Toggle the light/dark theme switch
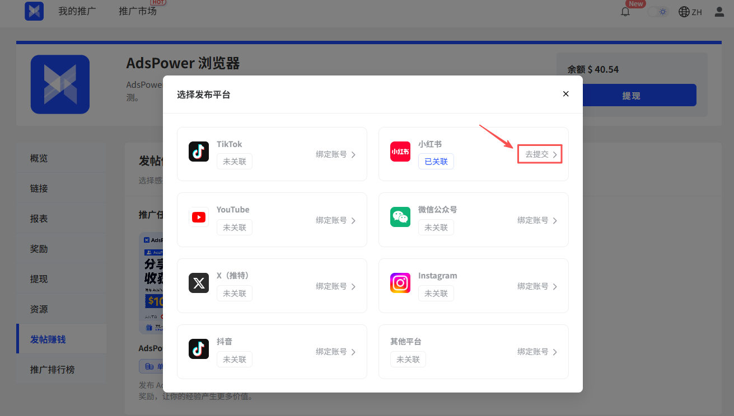The image size is (734, 416). [658, 12]
